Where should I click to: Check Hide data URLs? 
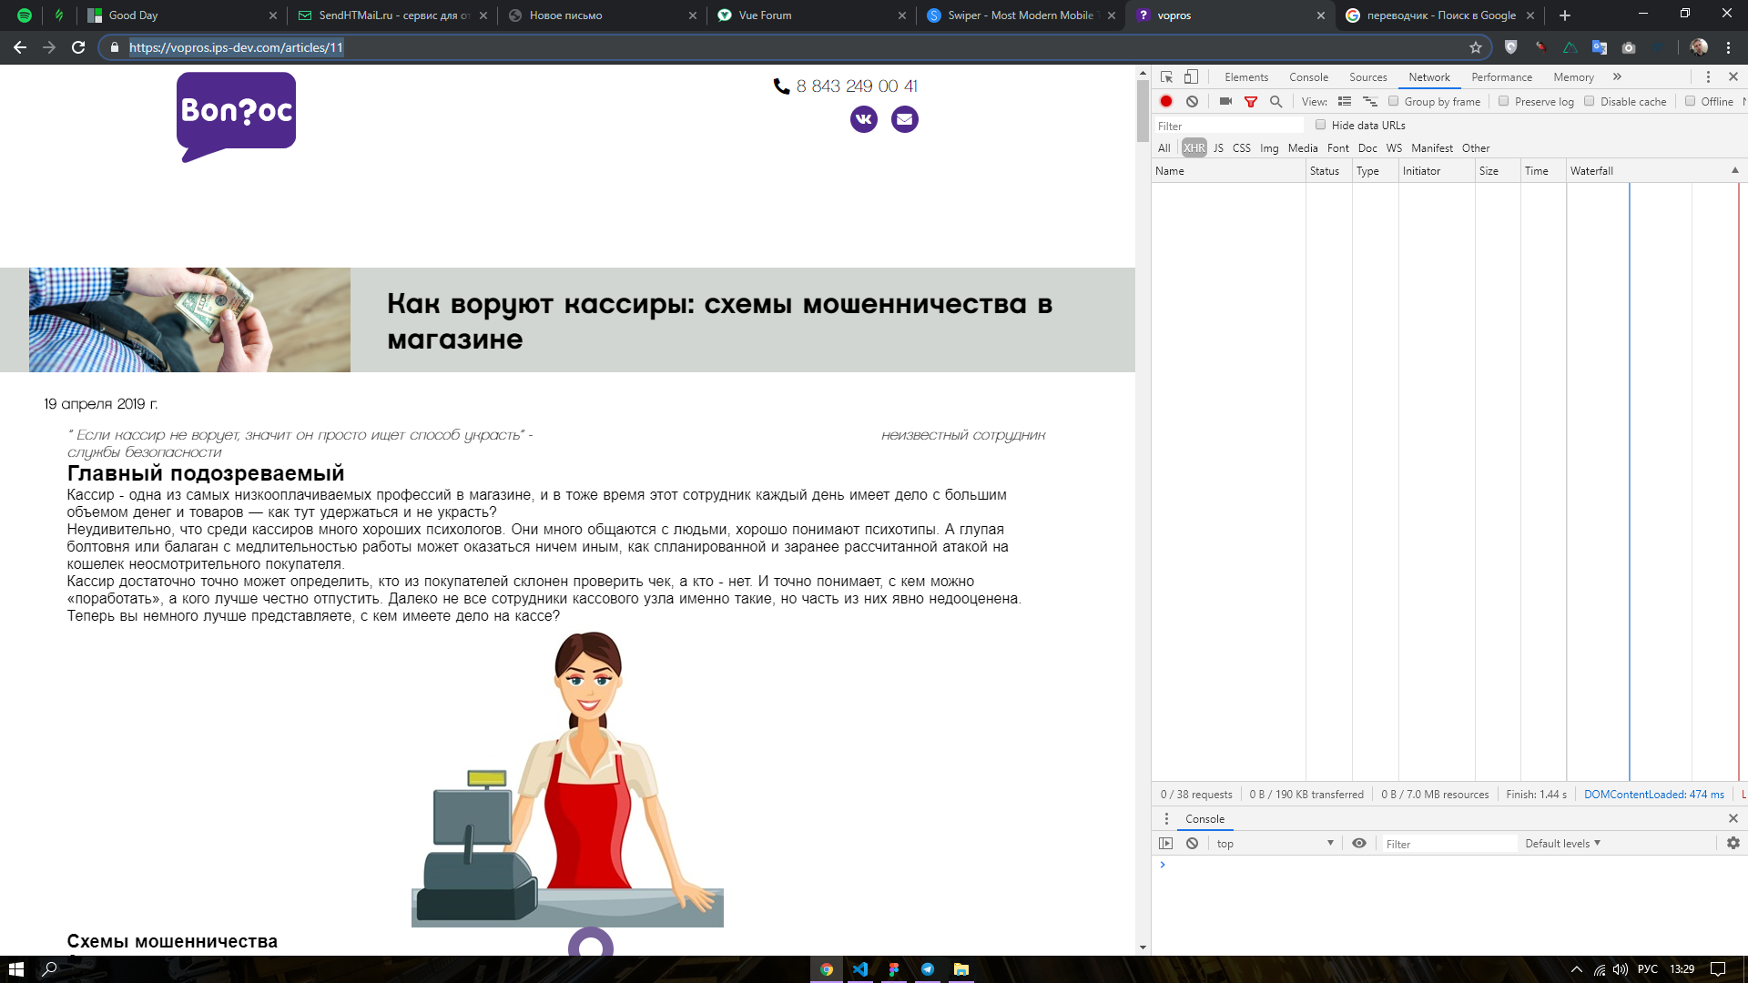pos(1321,125)
